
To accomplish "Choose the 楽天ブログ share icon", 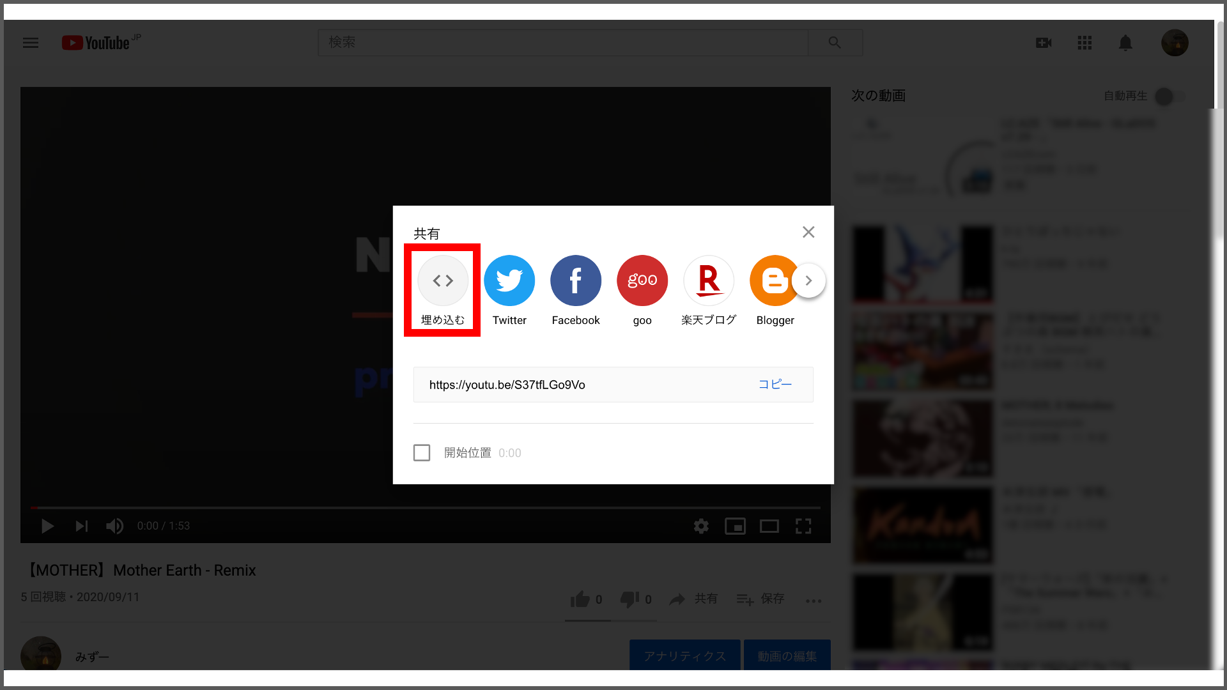I will 709,280.
